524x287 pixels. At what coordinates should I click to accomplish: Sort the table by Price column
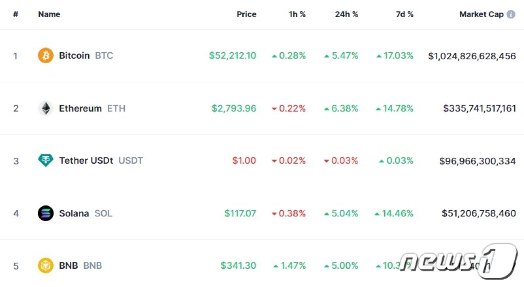(246, 14)
